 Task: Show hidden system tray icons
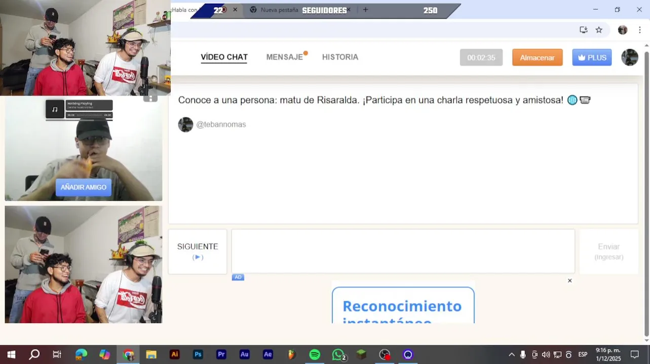pos(512,354)
